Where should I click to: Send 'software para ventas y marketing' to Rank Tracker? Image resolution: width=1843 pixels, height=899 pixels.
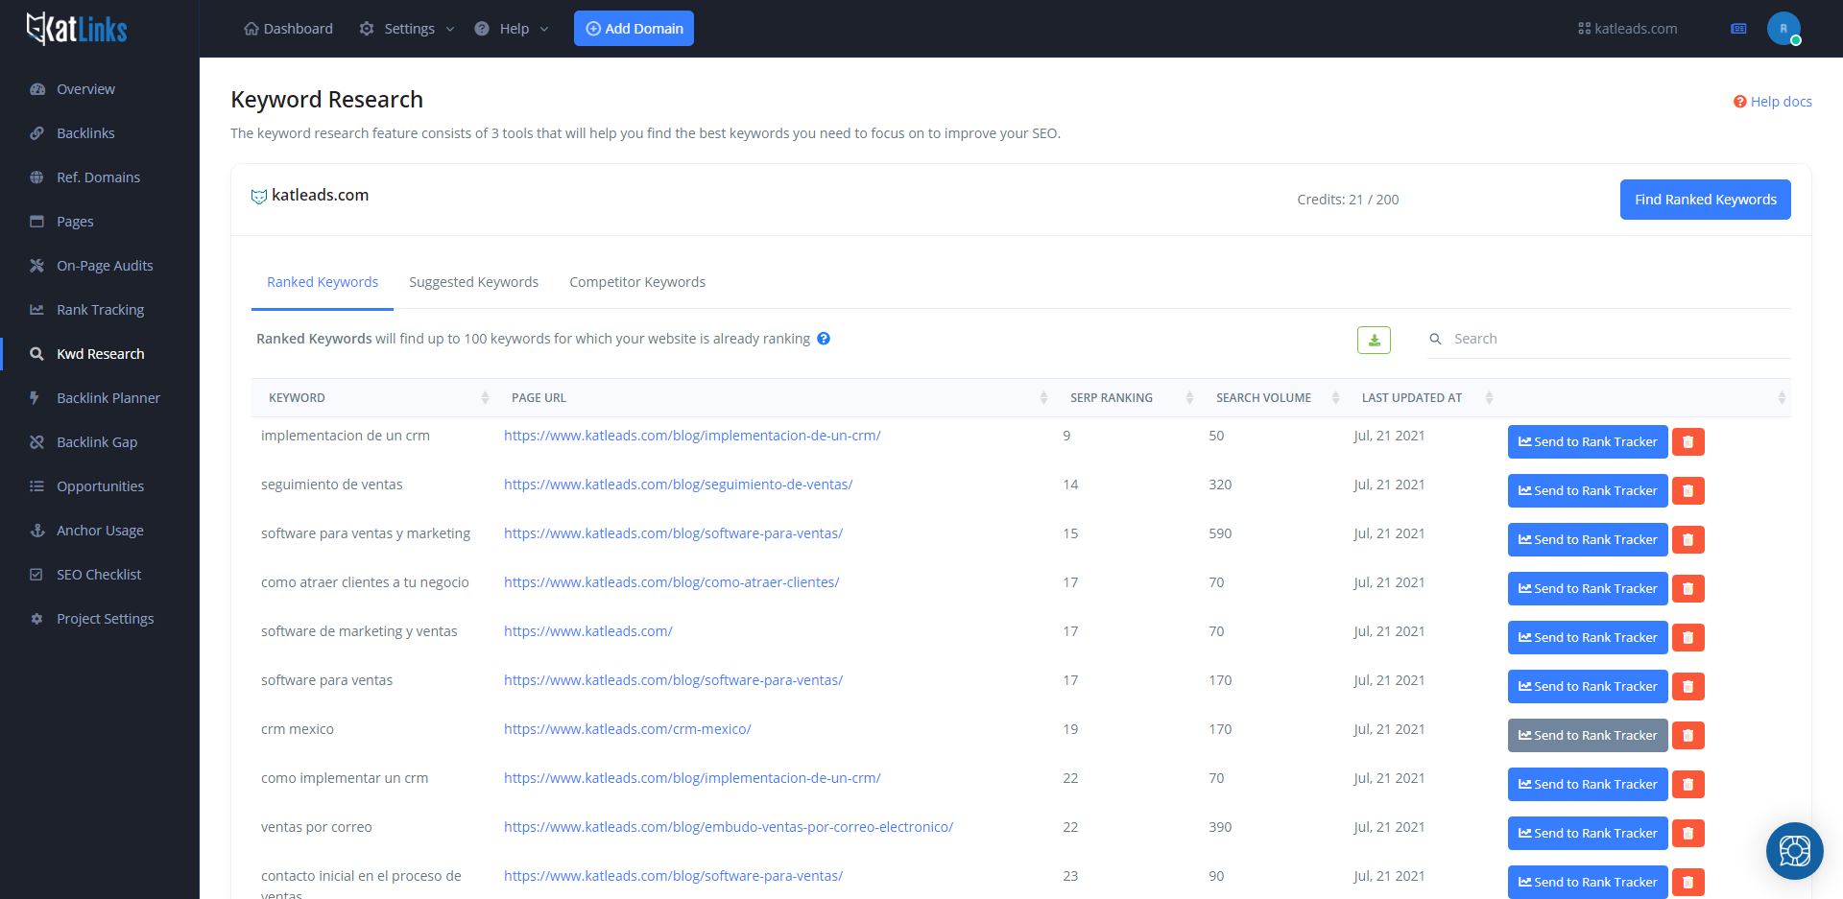point(1588,540)
